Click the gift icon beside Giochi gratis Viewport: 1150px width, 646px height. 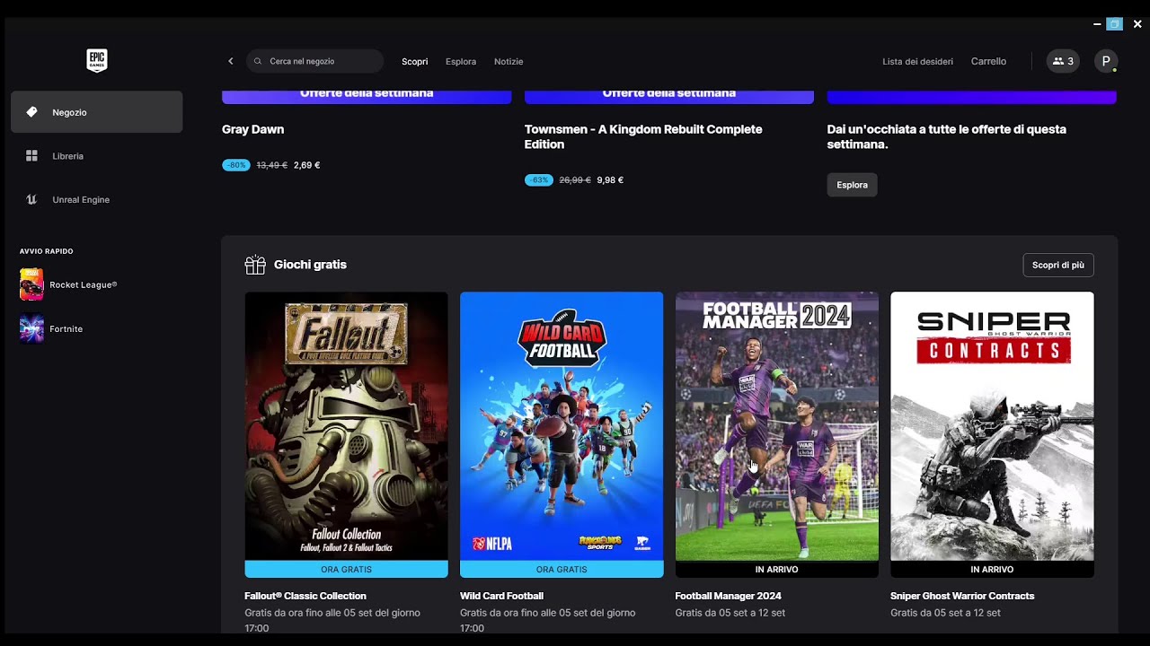point(255,265)
